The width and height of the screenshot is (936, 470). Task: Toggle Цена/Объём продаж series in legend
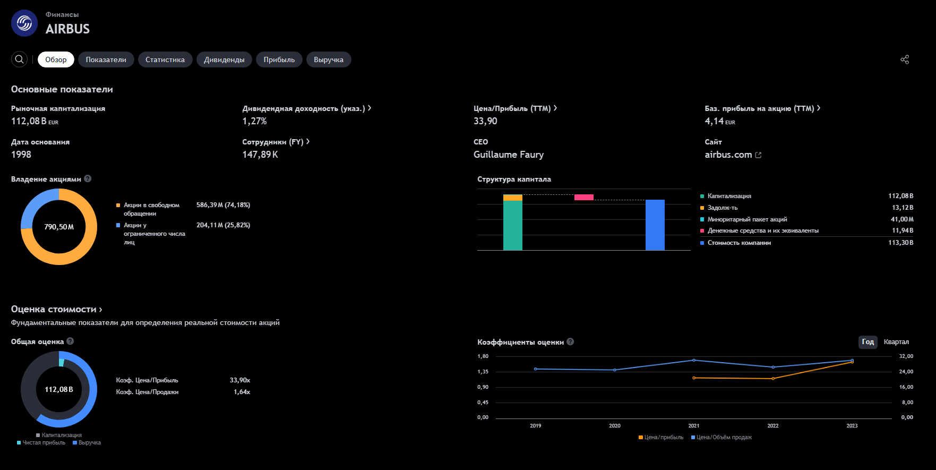[721, 438]
